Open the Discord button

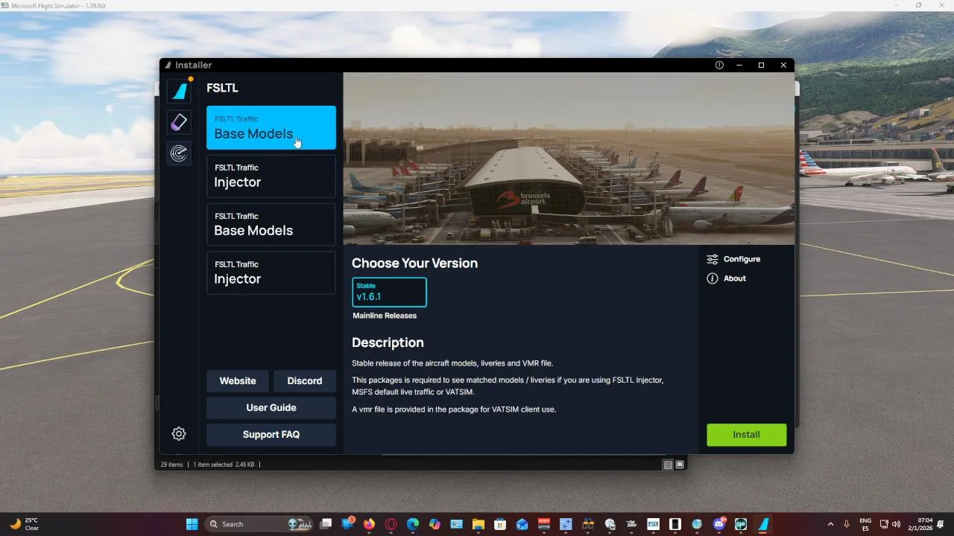click(x=305, y=380)
